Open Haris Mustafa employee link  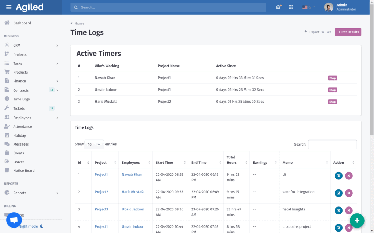[x=133, y=192]
